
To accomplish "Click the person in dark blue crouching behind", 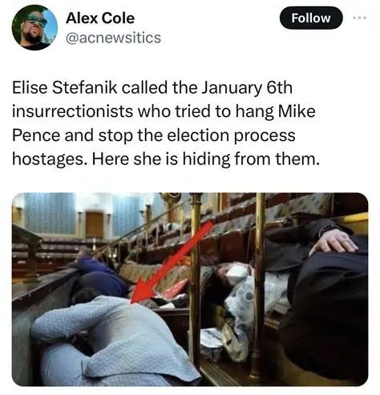I will pos(99,276).
